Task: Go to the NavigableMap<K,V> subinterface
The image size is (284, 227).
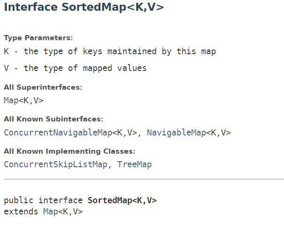Action: [x=188, y=133]
